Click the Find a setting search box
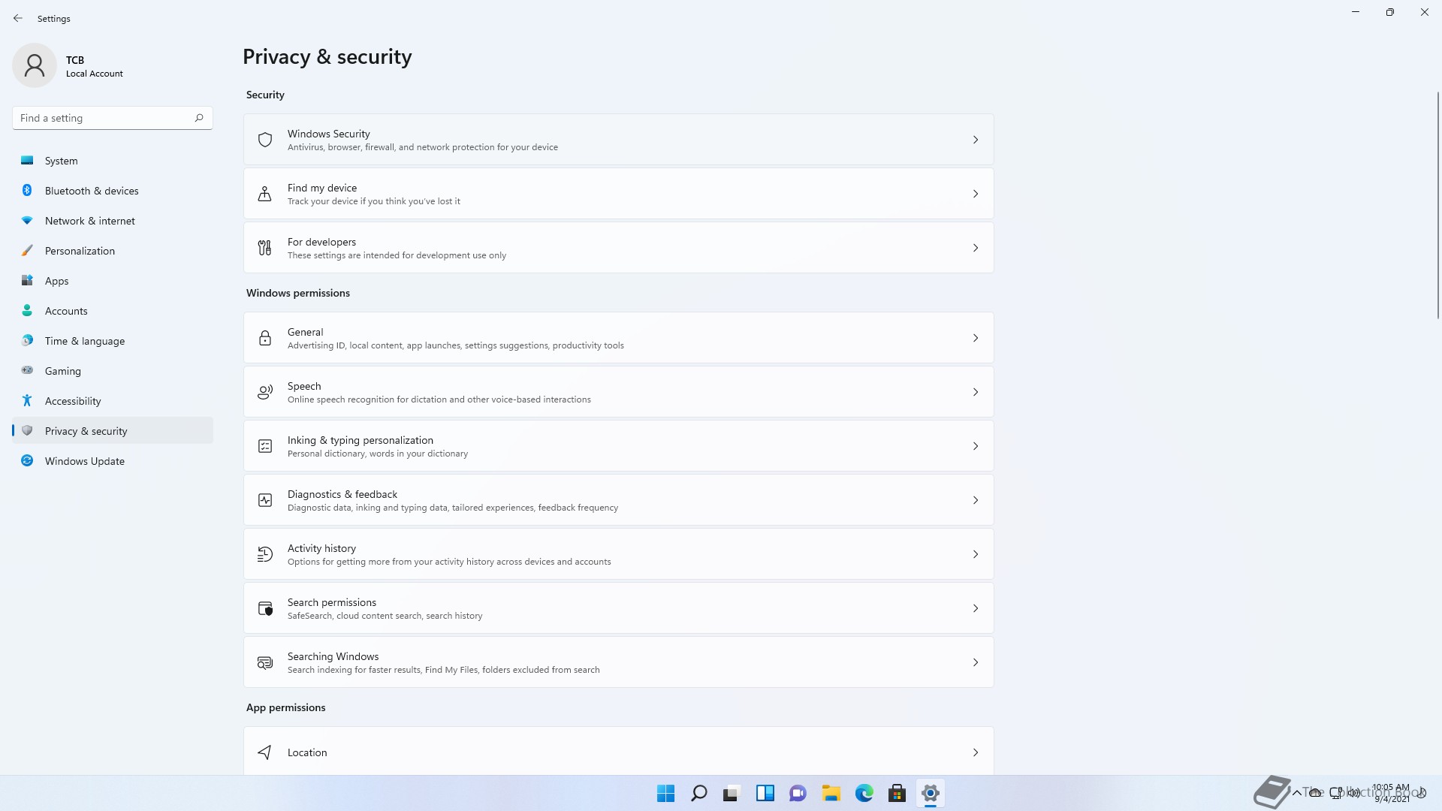The height and width of the screenshot is (811, 1442). pyautogui.click(x=105, y=118)
